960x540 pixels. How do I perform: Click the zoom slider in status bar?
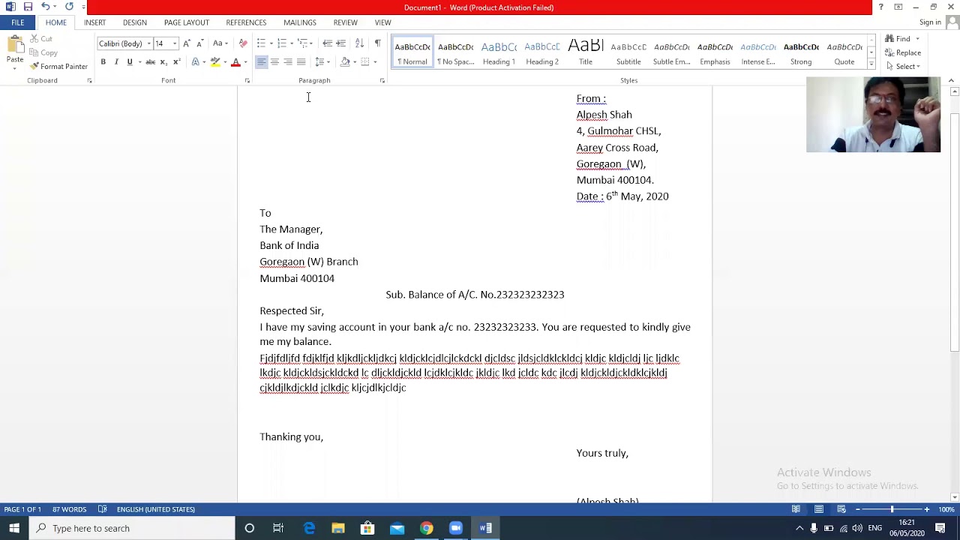tap(892, 509)
